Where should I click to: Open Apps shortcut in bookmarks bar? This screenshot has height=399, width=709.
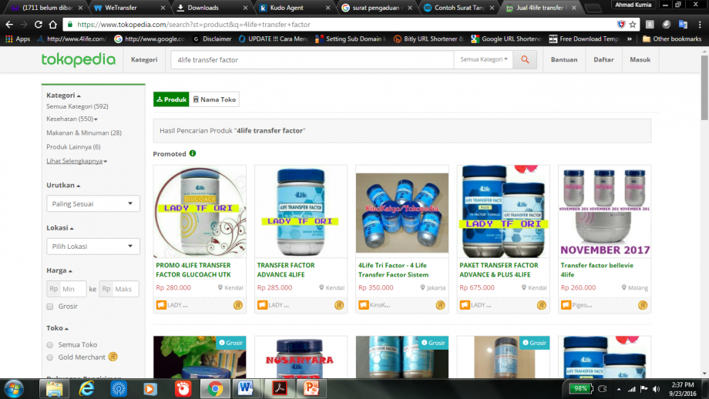(x=18, y=39)
